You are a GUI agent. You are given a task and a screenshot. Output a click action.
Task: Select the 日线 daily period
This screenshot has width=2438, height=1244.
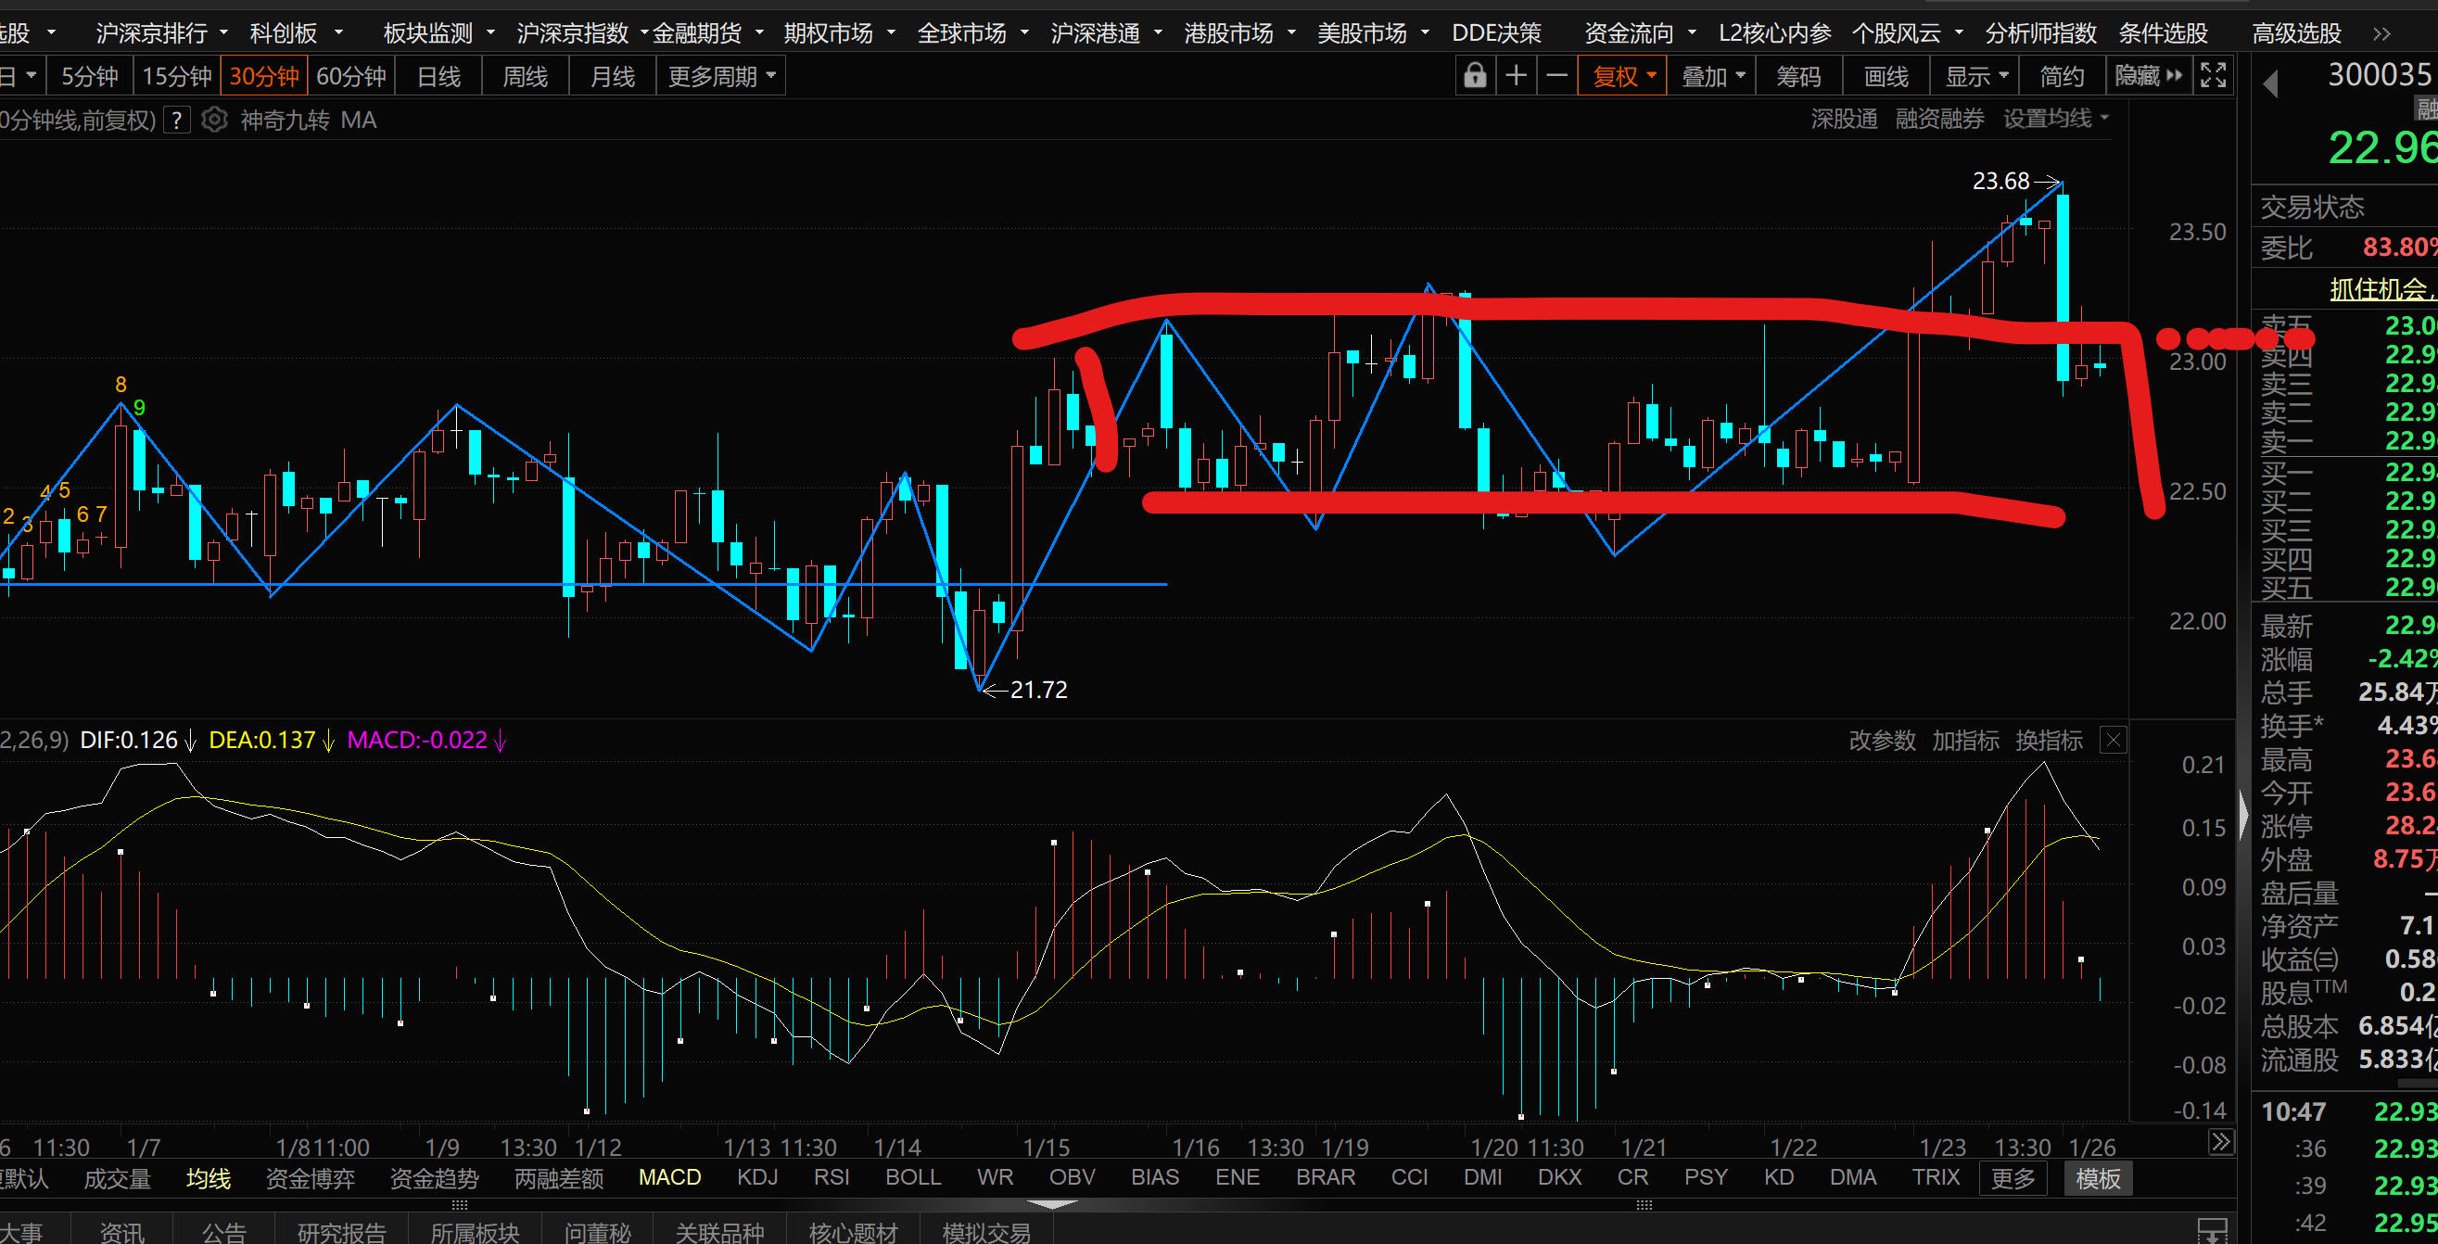click(439, 77)
